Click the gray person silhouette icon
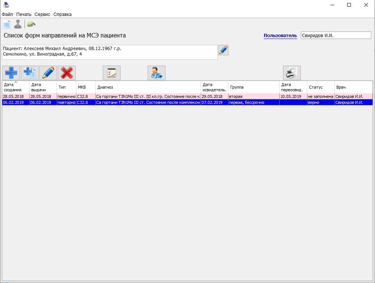The width and height of the screenshot is (375, 283). coord(18,24)
